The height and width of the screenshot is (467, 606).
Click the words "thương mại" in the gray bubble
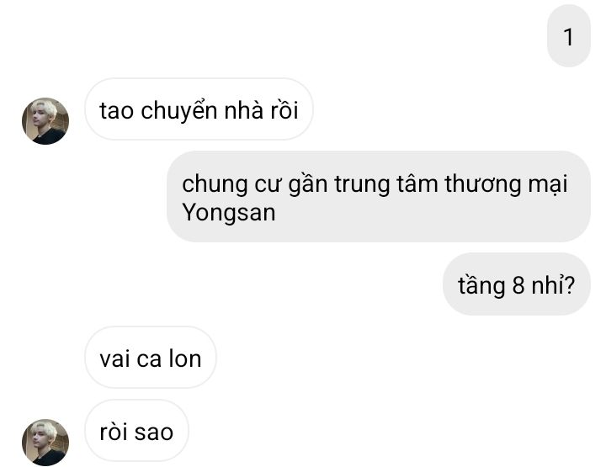pyautogui.click(x=506, y=184)
